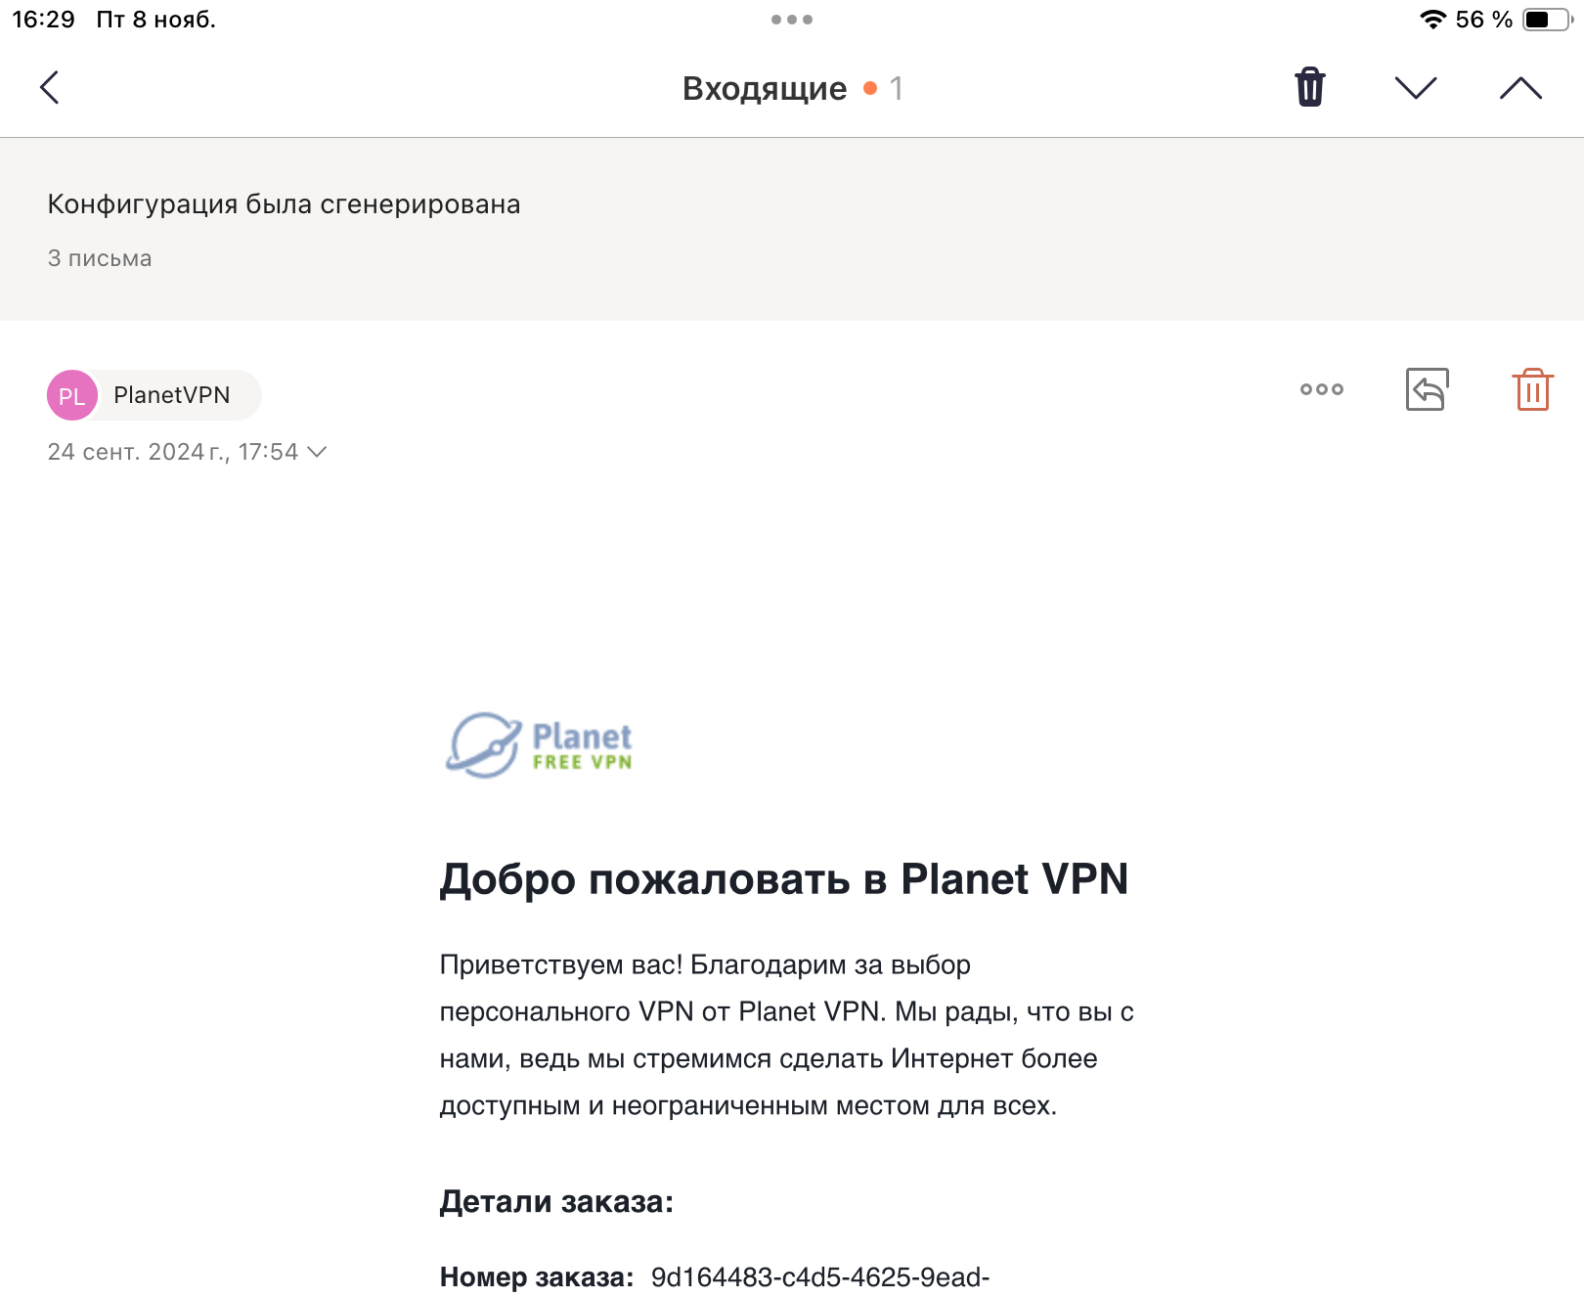This screenshot has width=1584, height=1297.
Task: Select subject 'Конфигурация была сгенерирована'
Action: tap(284, 204)
